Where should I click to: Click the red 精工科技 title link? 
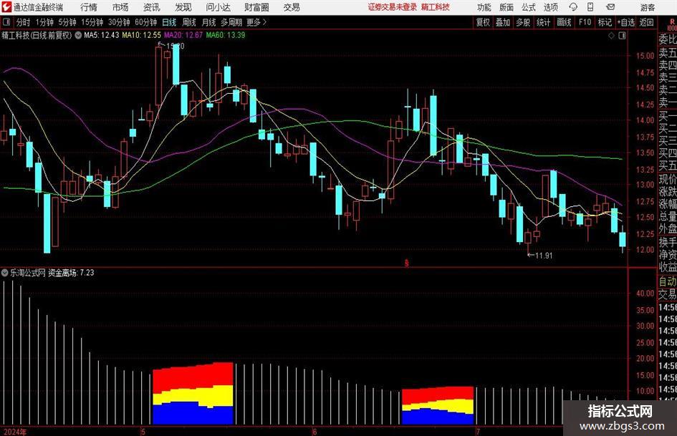point(436,7)
